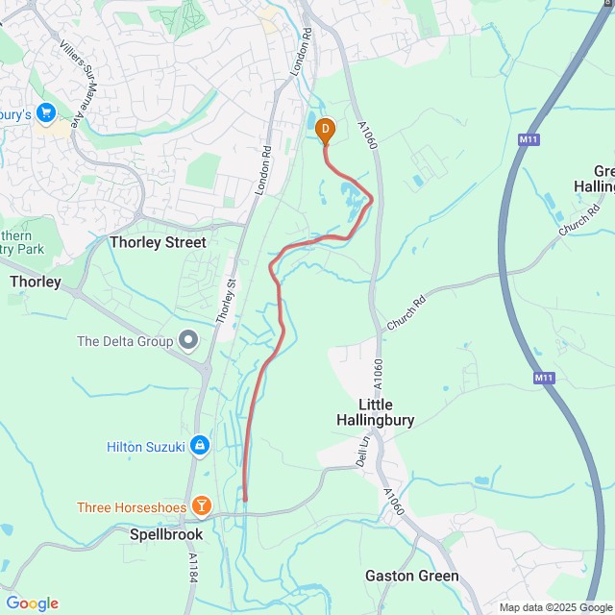
Task: Click the Map data ©2025 Google text
Action: click(556, 608)
